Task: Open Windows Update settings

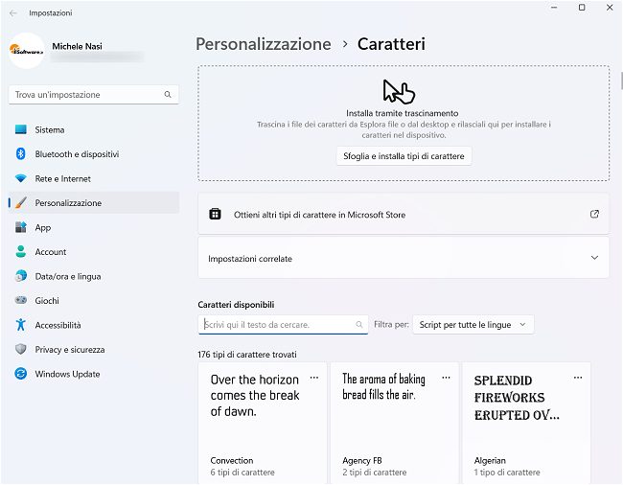Action: [94, 374]
